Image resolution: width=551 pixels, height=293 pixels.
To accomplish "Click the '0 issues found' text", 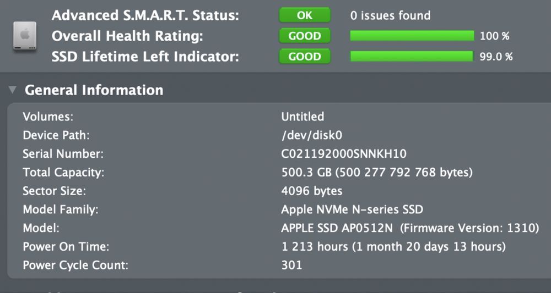I will tap(391, 15).
